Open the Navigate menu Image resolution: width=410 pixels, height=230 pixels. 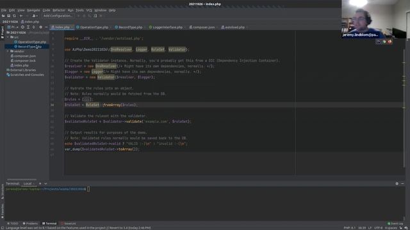(x=33, y=10)
